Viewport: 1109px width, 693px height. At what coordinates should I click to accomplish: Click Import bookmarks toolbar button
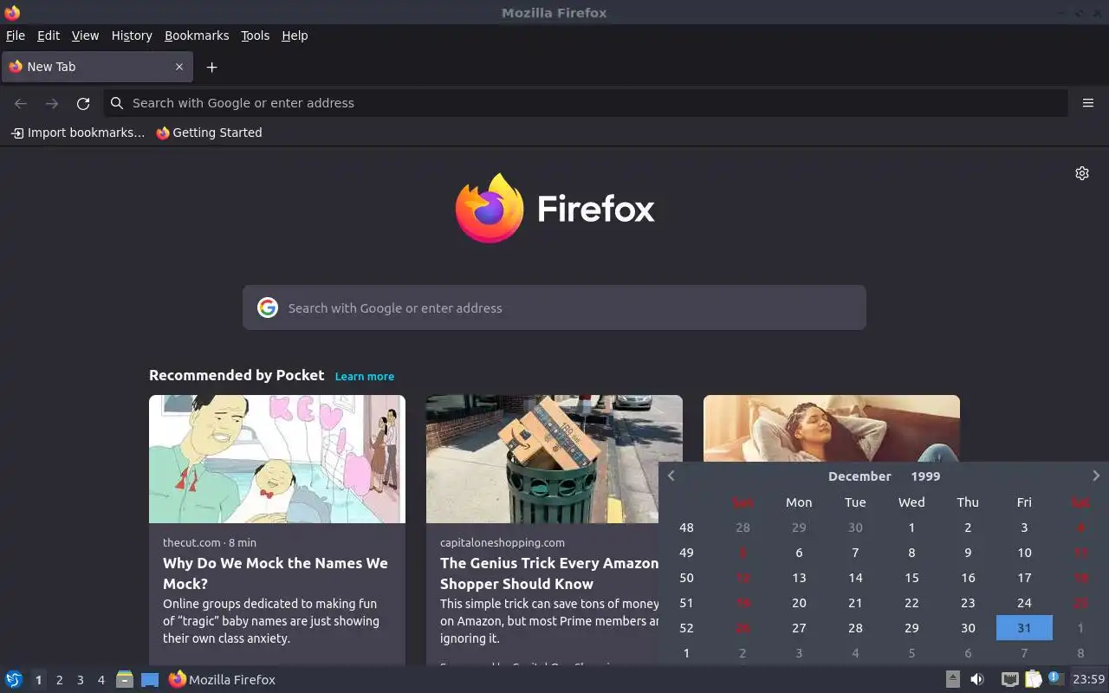click(x=78, y=133)
